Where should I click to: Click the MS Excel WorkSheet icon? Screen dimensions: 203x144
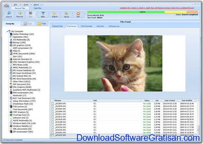pos(11,73)
